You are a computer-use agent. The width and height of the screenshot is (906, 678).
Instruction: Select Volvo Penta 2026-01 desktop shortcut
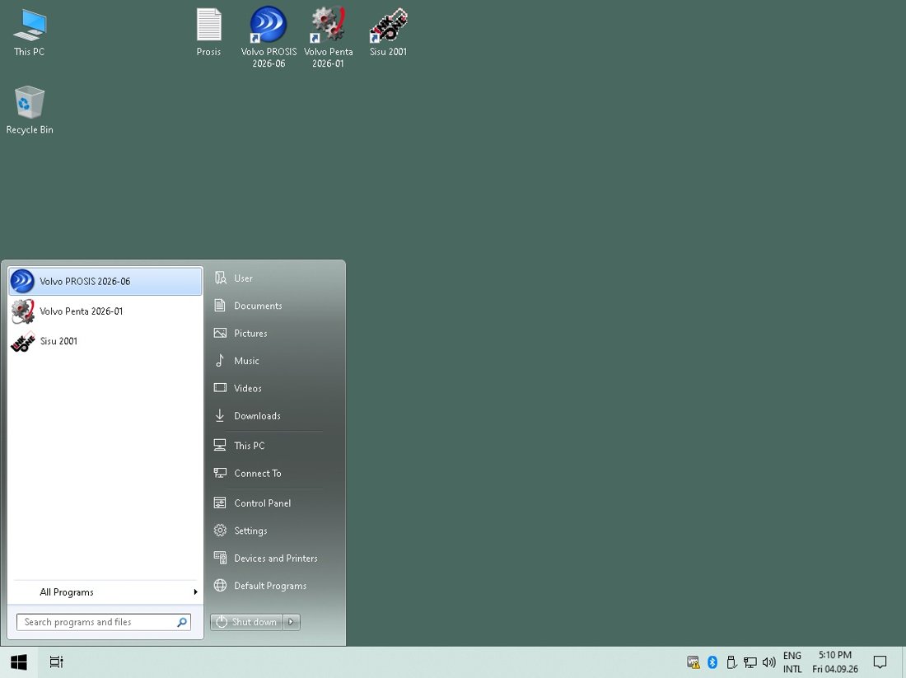point(328,37)
